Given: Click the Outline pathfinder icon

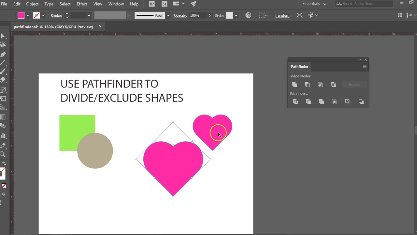Looking at the screenshot, I should point(348,102).
